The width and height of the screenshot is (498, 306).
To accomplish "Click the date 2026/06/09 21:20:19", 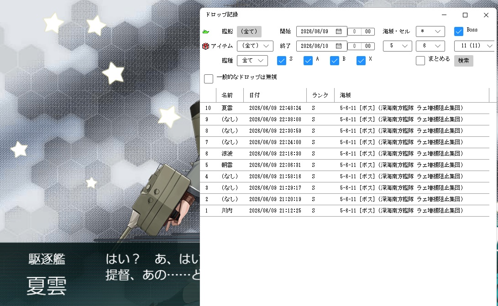I will (x=275, y=199).
